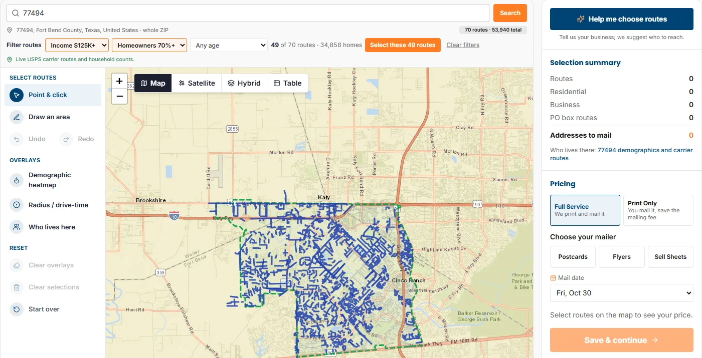The image size is (702, 358).
Task: Click the calendar icon beside Mail date
Action: tap(553, 278)
